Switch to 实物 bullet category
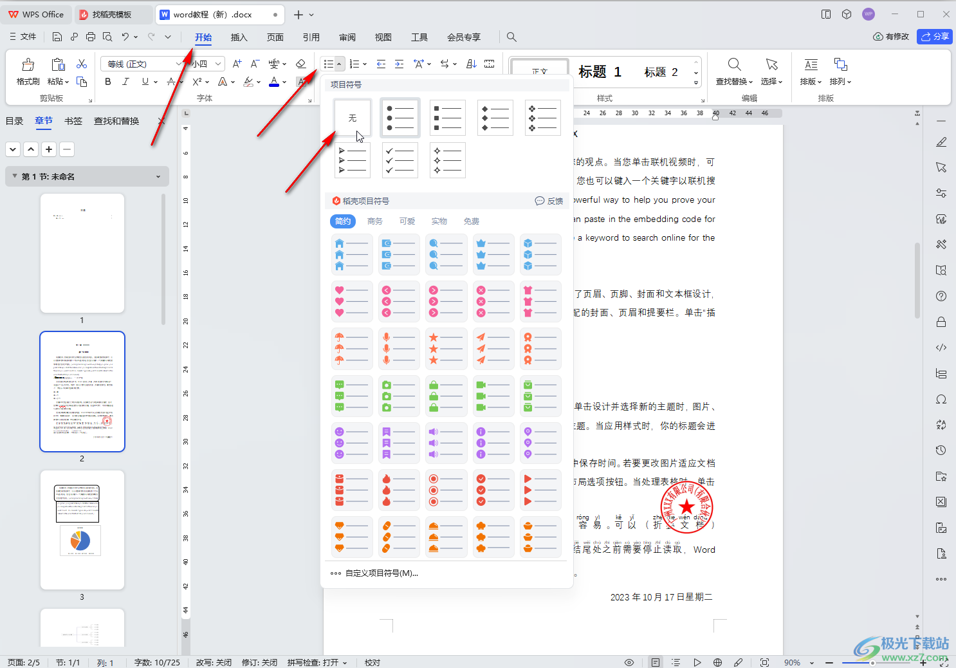This screenshot has height=668, width=956. pos(439,221)
